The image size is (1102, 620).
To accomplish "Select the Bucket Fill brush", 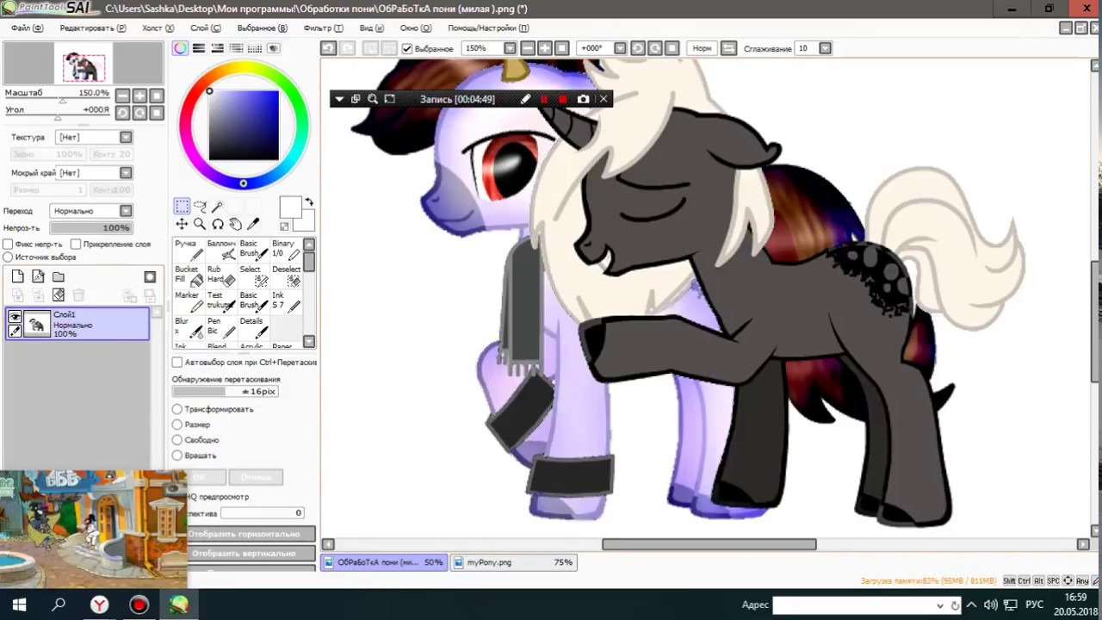I will point(188,275).
